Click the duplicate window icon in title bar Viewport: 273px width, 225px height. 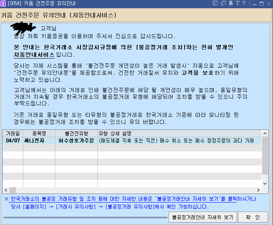(x=223, y=4)
